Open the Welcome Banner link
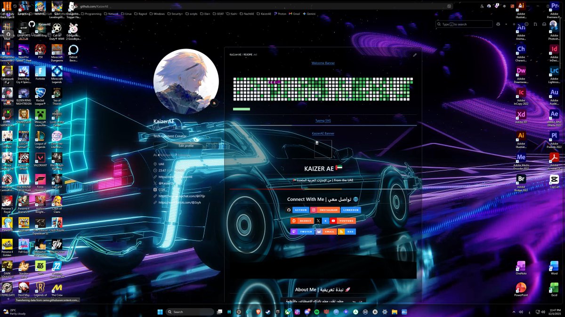The height and width of the screenshot is (317, 565). pyautogui.click(x=323, y=63)
